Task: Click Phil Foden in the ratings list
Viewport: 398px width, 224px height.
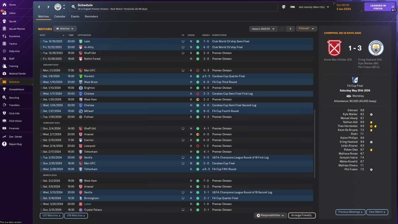Action: point(351,169)
